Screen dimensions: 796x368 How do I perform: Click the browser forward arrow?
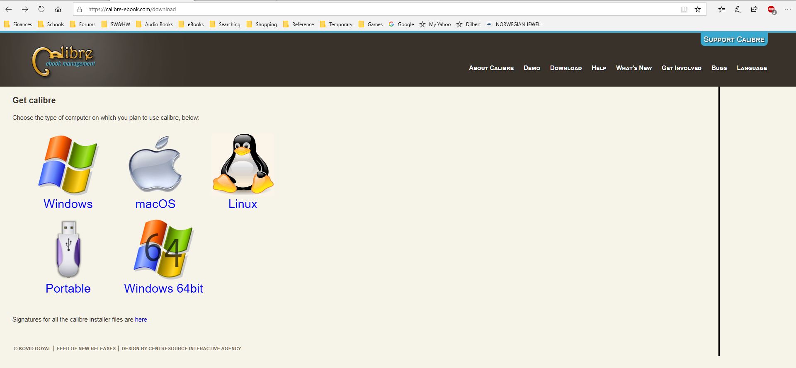click(x=25, y=9)
